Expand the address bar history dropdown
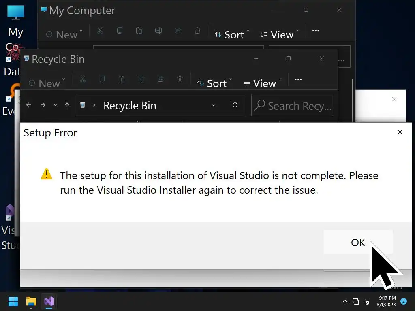This screenshot has height=311, width=415. coord(213,105)
